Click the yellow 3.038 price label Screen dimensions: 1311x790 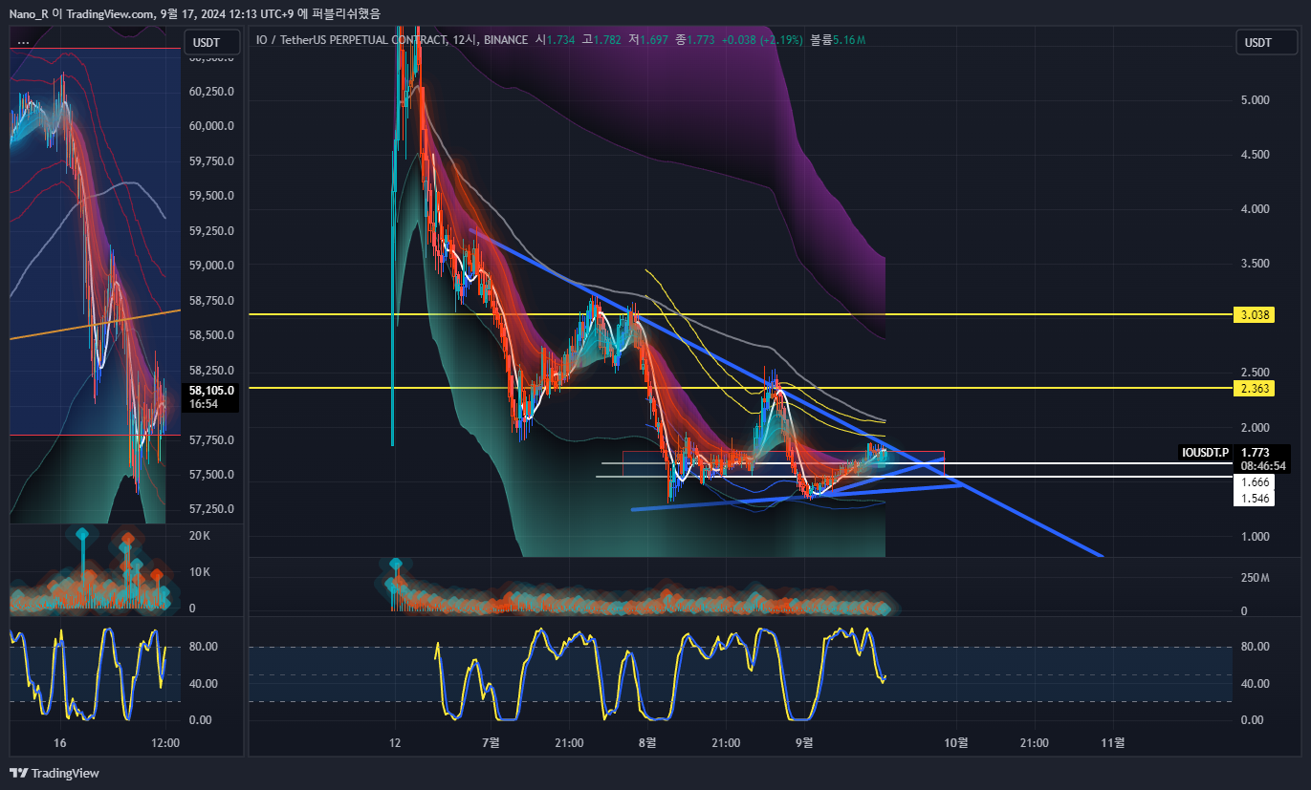(x=1255, y=314)
